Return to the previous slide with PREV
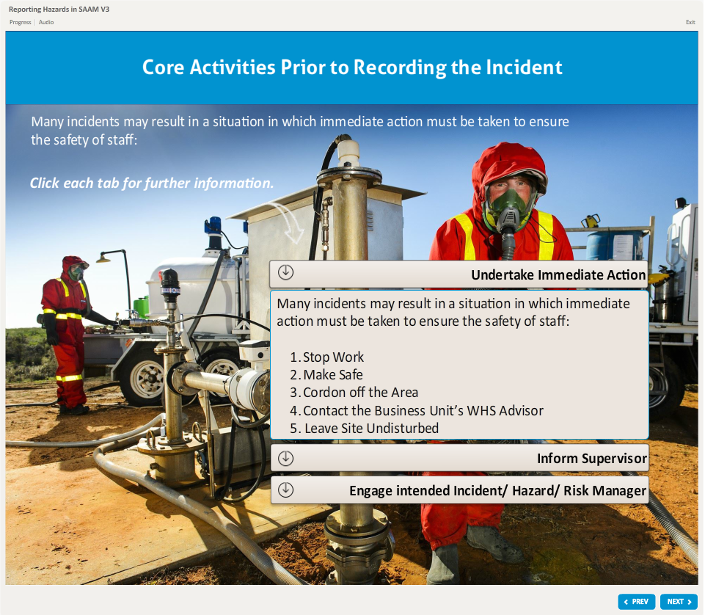The height and width of the screenshot is (615, 705). pos(636,602)
